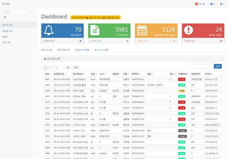Sort the table by 소속 column
The image size is (228, 159).
103,74
